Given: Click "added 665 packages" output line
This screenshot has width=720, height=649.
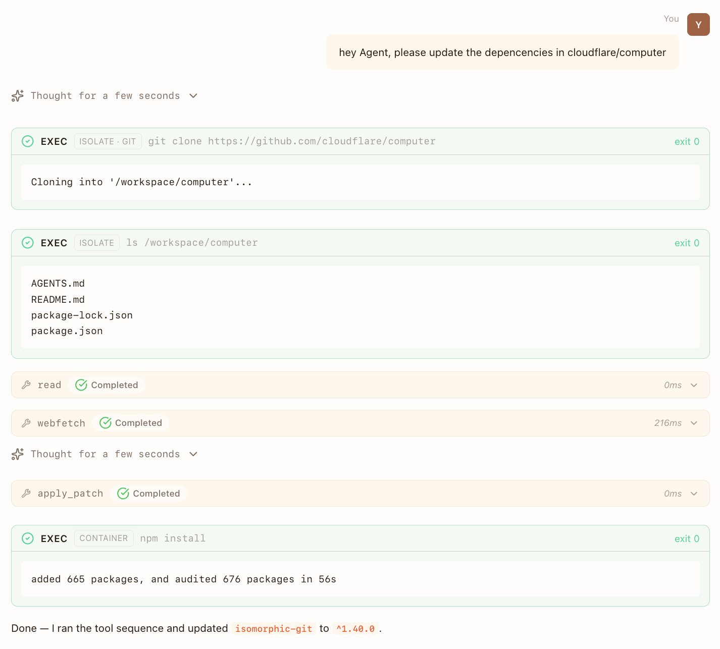Looking at the screenshot, I should tap(184, 579).
